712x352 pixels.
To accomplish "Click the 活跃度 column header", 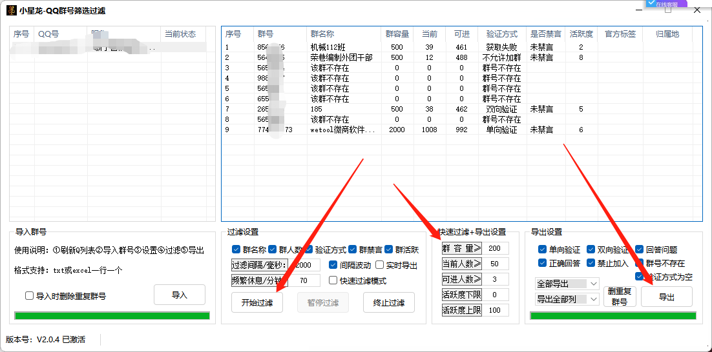I will 581,34.
